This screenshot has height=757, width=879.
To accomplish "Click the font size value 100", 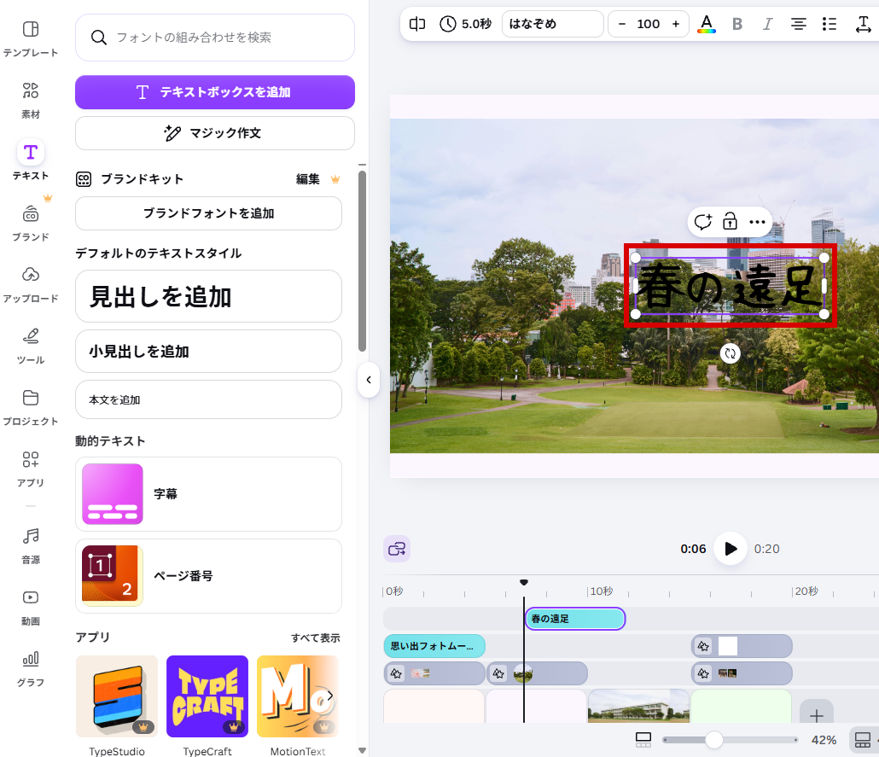I will 648,24.
